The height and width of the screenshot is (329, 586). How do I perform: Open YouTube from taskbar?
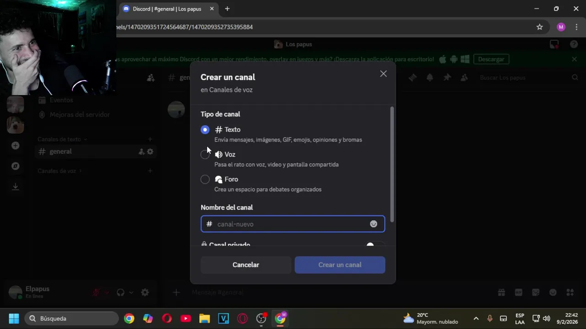(185, 318)
